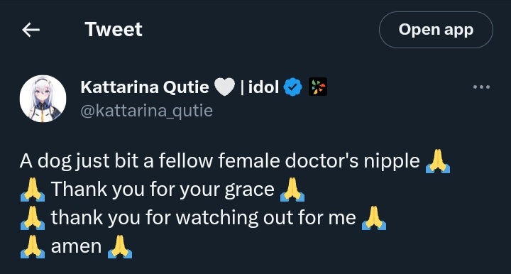
Task: Go back with the left arrow icon
Action: 31,30
